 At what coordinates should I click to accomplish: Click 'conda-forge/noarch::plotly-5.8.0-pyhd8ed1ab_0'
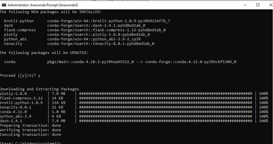point(98,35)
